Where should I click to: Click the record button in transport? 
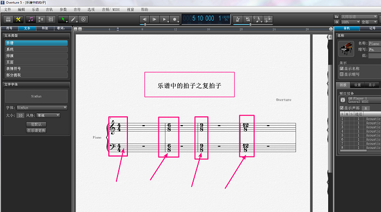tap(175, 20)
